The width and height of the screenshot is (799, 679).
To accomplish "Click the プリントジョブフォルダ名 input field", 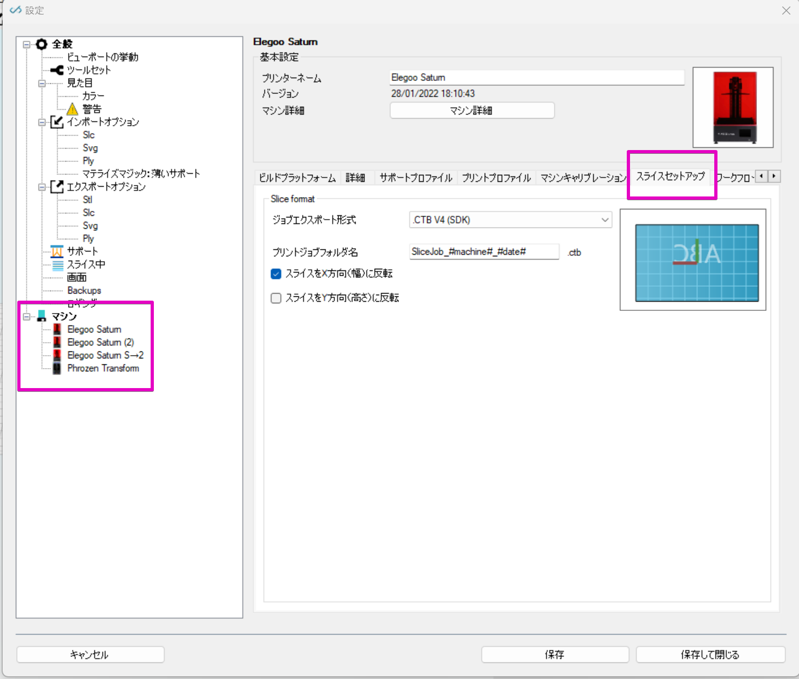I will [484, 252].
